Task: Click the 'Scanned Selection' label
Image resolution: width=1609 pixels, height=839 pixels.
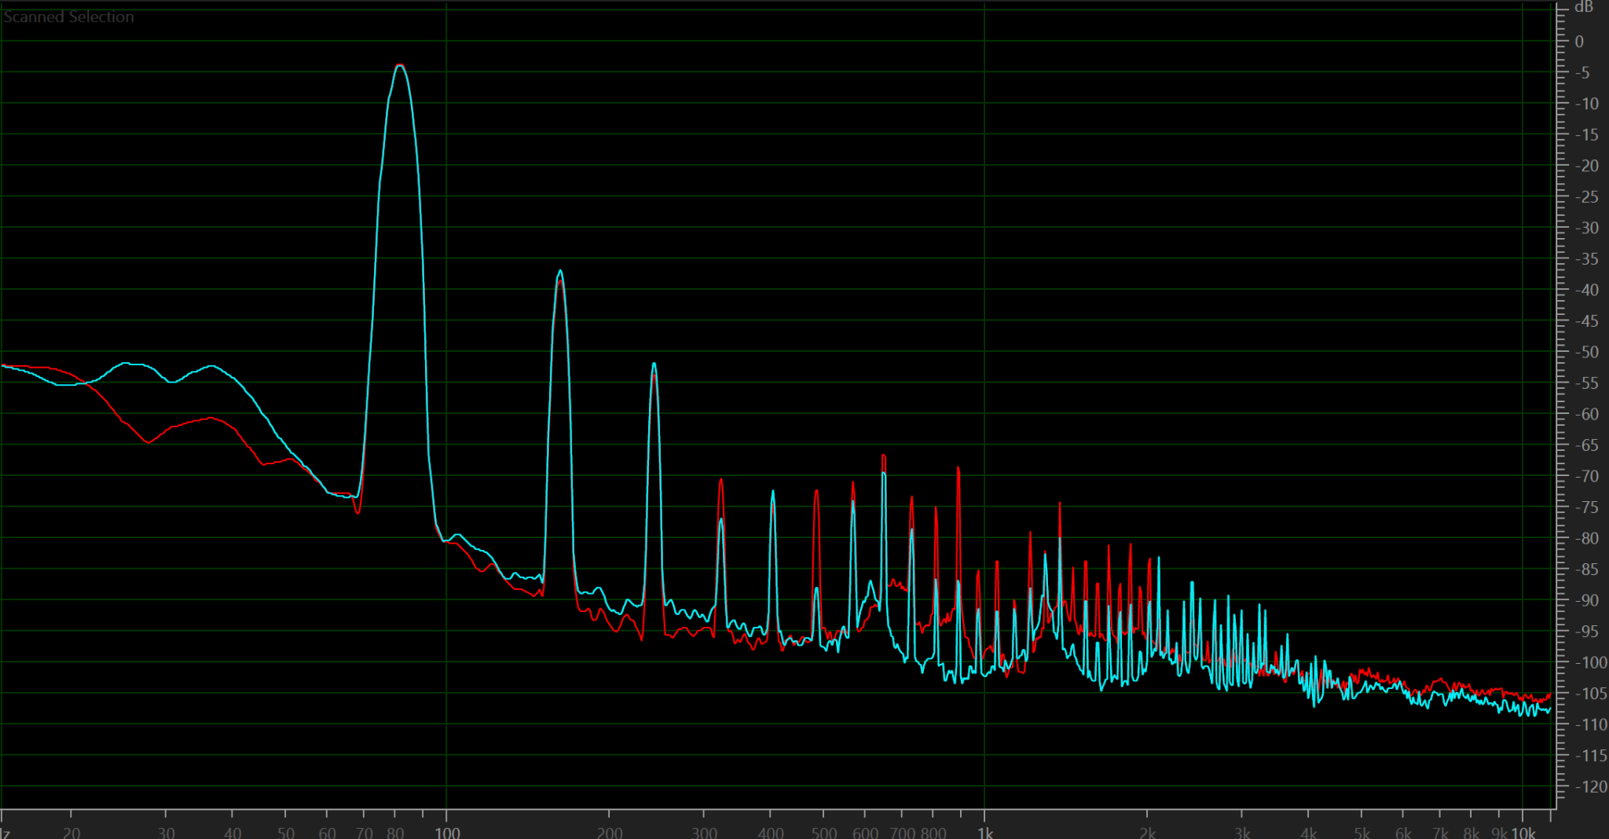Action: coord(68,16)
